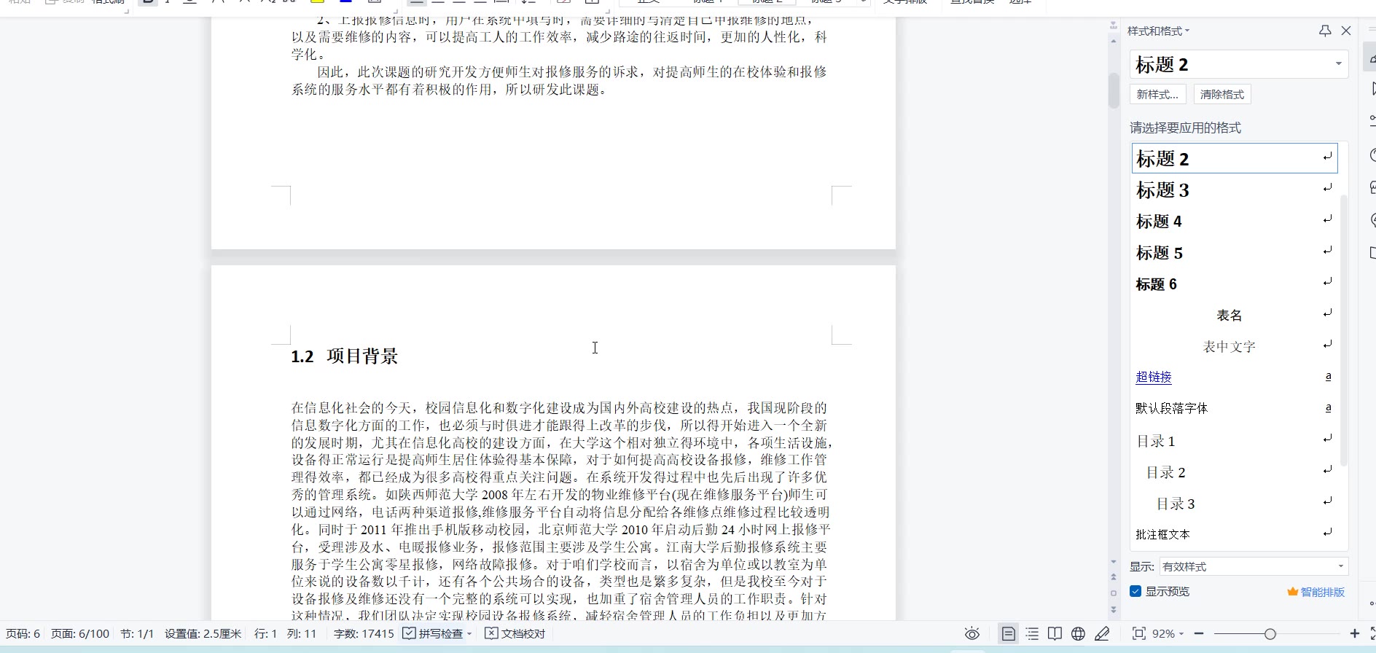The image size is (1376, 653).
Task: Click the zoom out minus button
Action: [x=1199, y=634]
